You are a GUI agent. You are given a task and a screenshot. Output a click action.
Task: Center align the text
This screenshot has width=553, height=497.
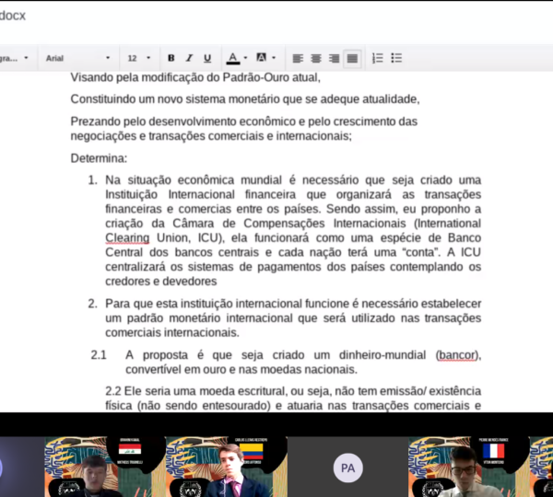pos(316,58)
